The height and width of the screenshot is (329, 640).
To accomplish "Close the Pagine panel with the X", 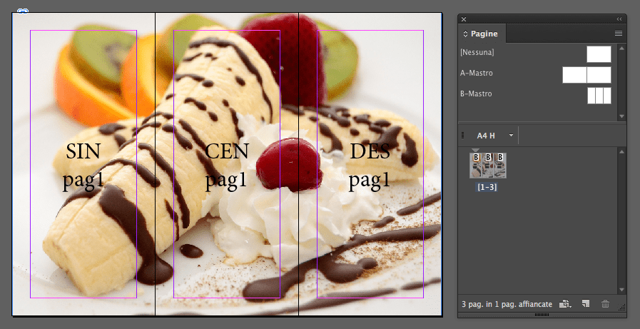I will 464,19.
